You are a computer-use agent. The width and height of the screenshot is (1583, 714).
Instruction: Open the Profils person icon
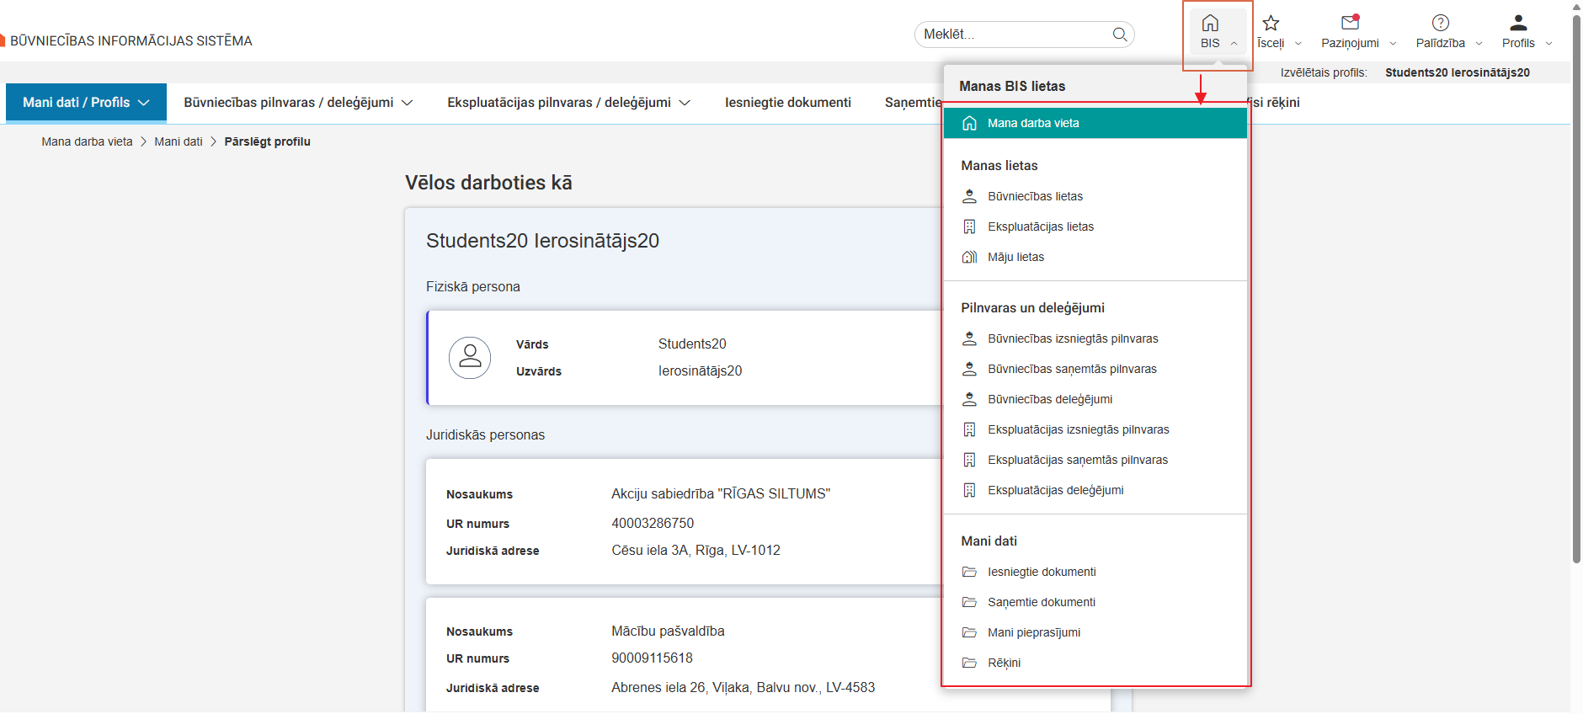click(1518, 24)
